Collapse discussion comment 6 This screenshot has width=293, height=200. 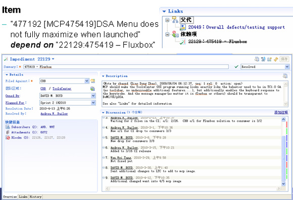[104, 148]
